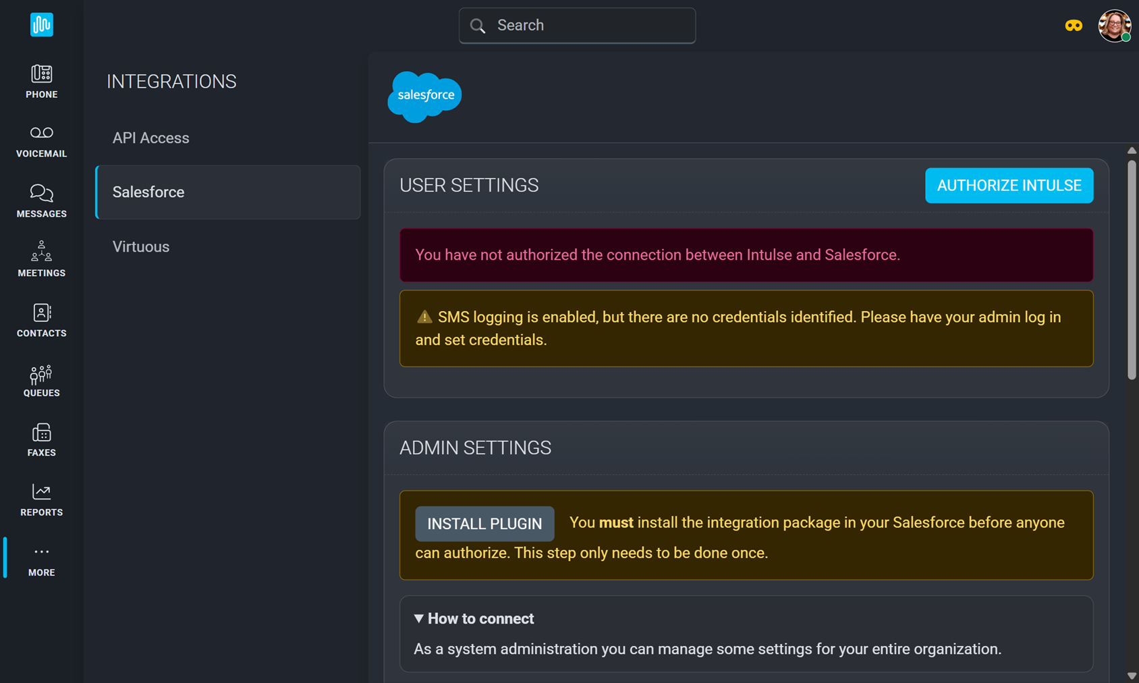Click the scrollbar down arrow

tap(1132, 676)
